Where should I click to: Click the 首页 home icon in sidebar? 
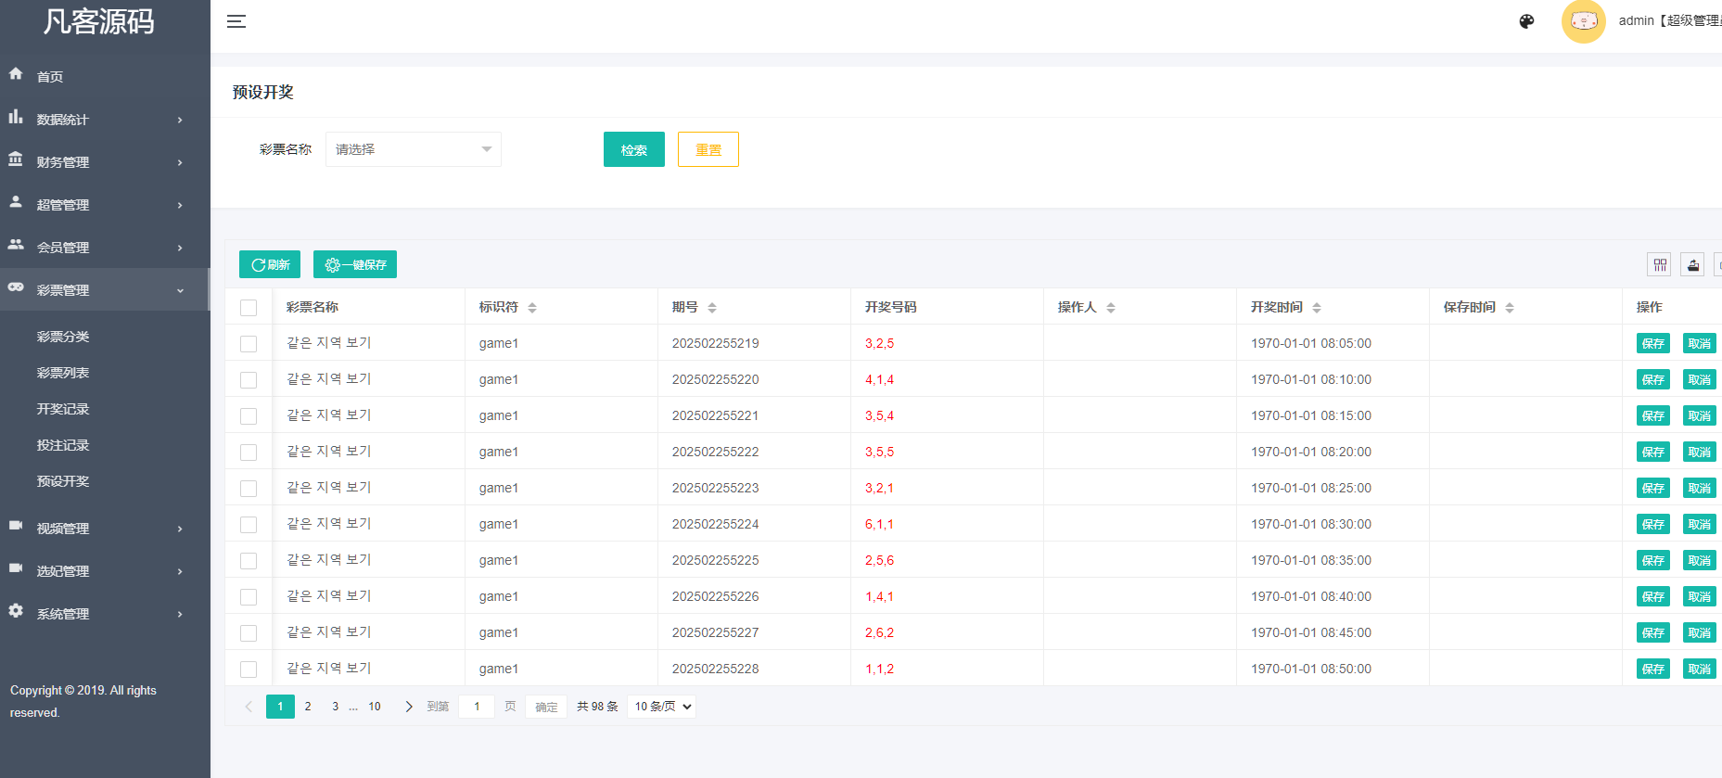pos(16,74)
